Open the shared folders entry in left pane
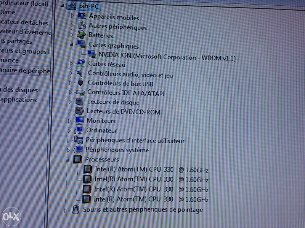305x228 pixels. 16,41
